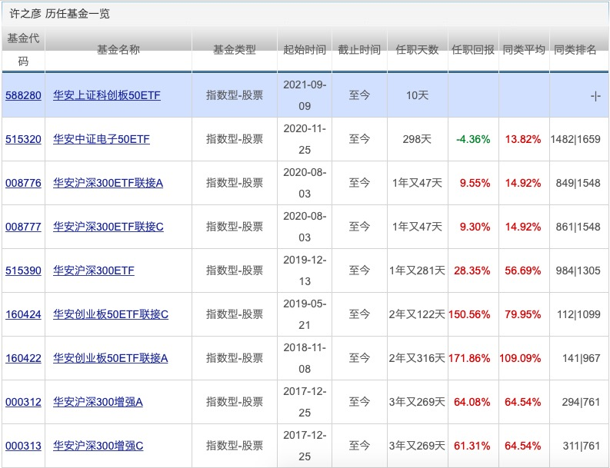
Task: Open 华安中证电子50ETF fund link
Action: tap(101, 139)
